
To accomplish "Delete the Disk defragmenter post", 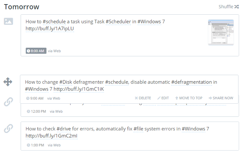I will coord(143,98).
